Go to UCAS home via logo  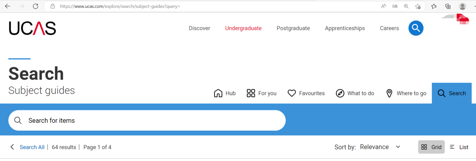point(33,28)
